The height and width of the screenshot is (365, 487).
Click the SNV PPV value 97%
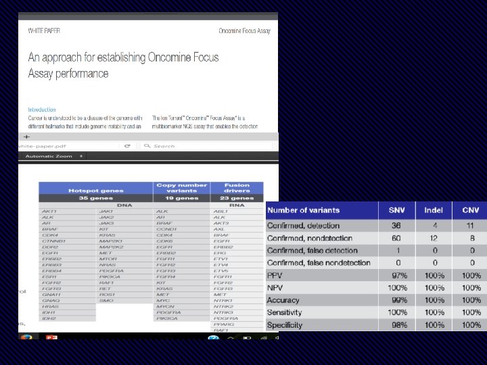pyautogui.click(x=400, y=275)
